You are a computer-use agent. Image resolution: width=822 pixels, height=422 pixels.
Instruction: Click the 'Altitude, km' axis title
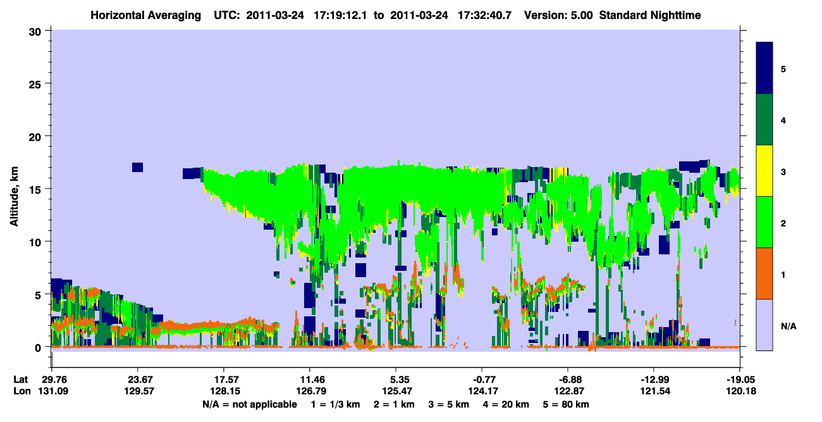tap(14, 189)
